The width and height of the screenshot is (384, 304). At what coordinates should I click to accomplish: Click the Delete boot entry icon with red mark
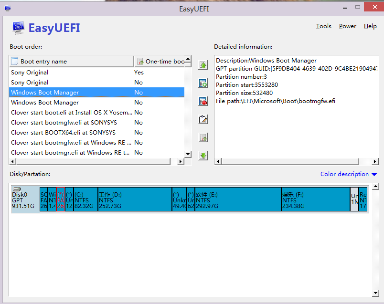[203, 101]
